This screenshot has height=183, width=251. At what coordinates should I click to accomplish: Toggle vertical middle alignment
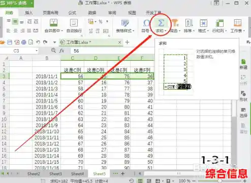pyautogui.click(x=15, y=21)
